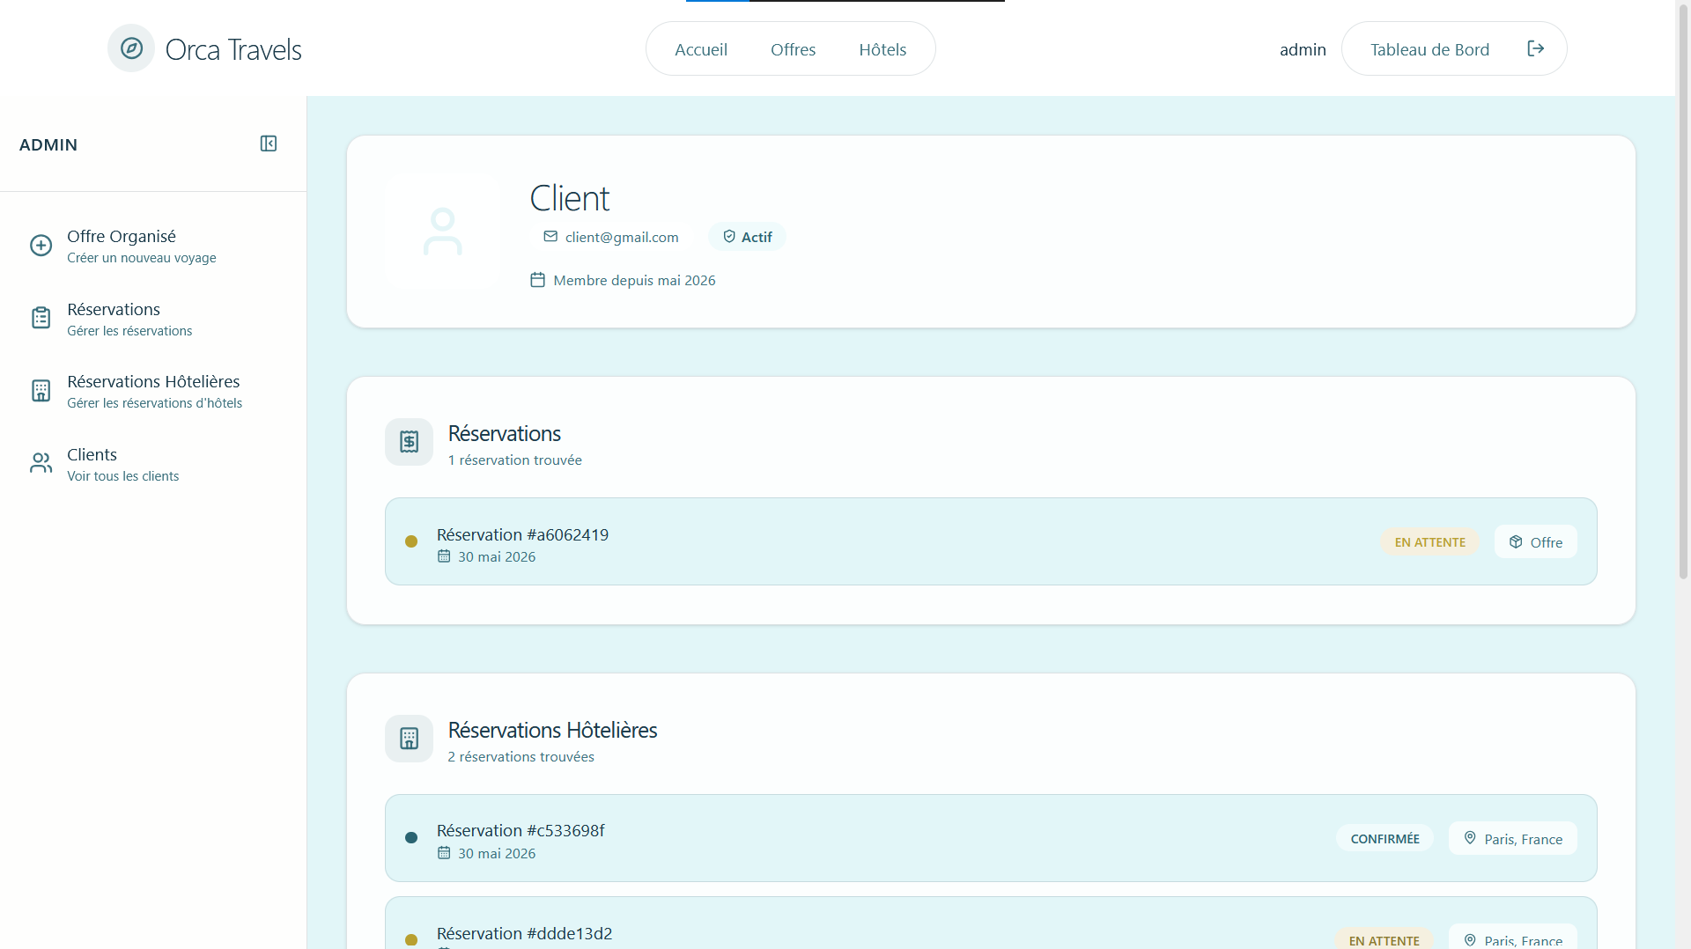Click the ADMIN sidebar title
The width and height of the screenshot is (1691, 949).
(48, 144)
